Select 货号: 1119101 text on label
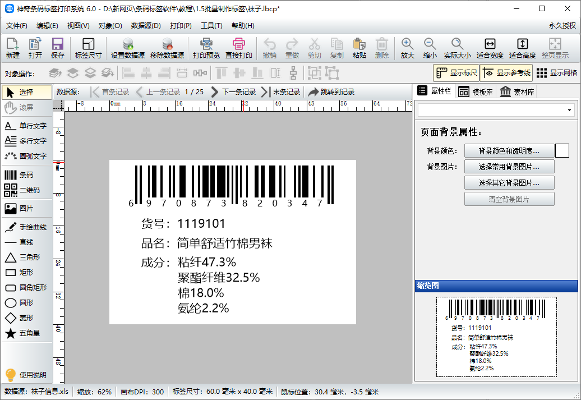 pyautogui.click(x=183, y=223)
